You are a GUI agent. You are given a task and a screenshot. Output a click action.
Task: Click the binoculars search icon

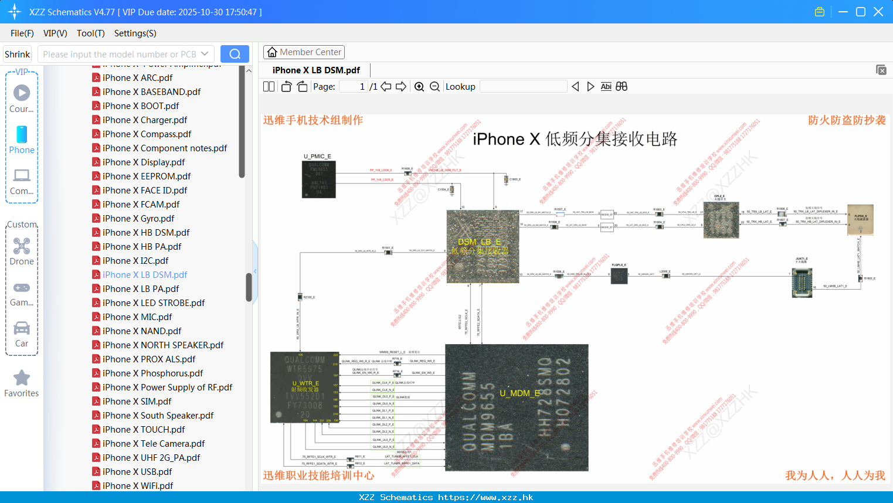[622, 87]
